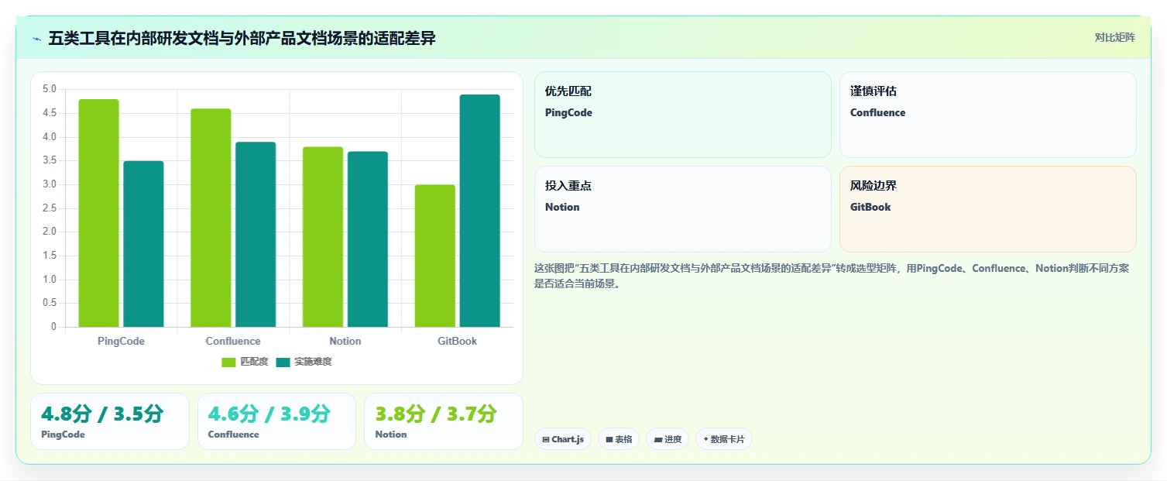Click the 对比矩阵 label in header
Viewport: 1167px width, 481px height.
click(x=1114, y=38)
